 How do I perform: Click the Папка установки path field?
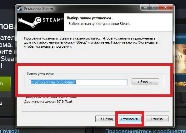pos(78,82)
